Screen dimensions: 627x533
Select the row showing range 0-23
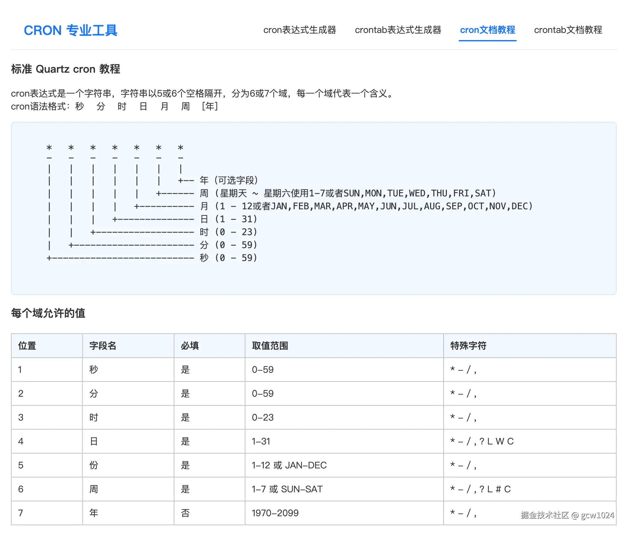262,417
